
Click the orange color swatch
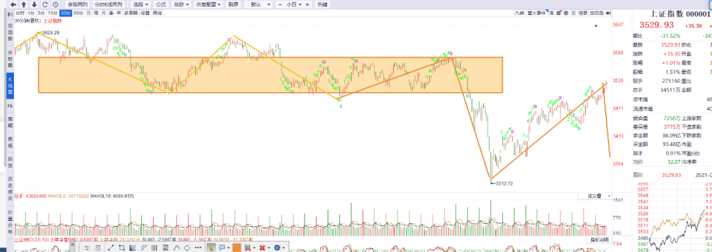click(x=237, y=247)
